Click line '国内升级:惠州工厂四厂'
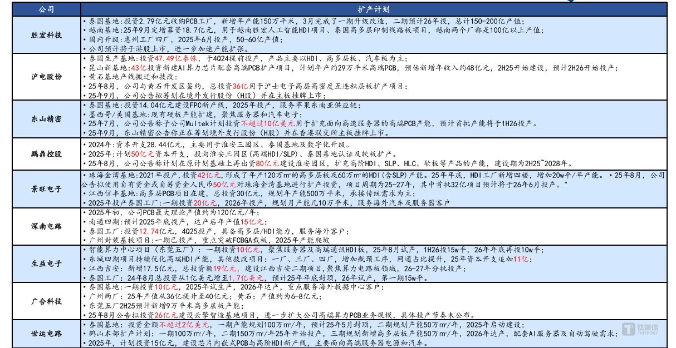The image size is (676, 348). point(182,39)
